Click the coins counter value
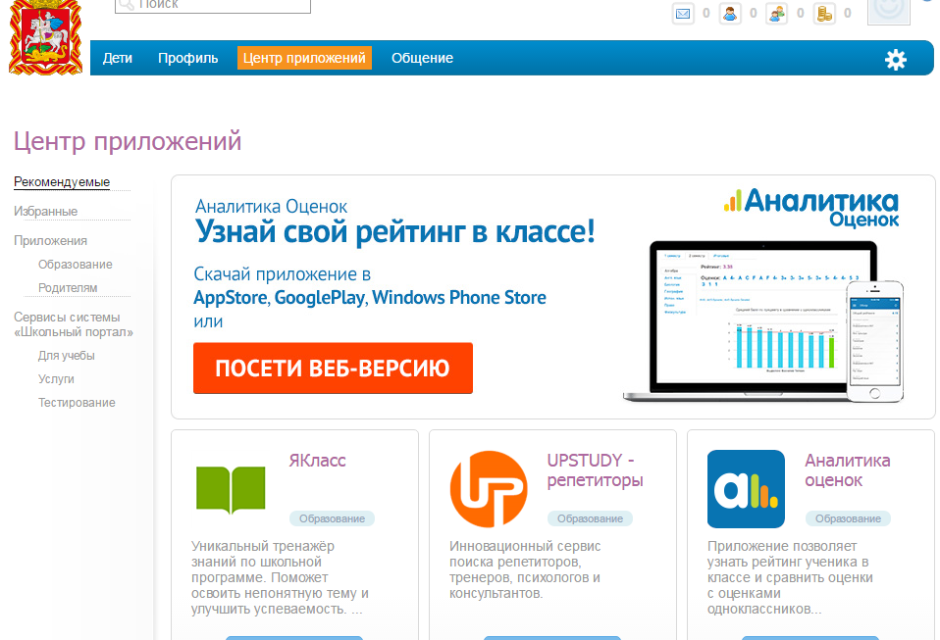Viewport: 940px width, 640px height. coord(847,13)
